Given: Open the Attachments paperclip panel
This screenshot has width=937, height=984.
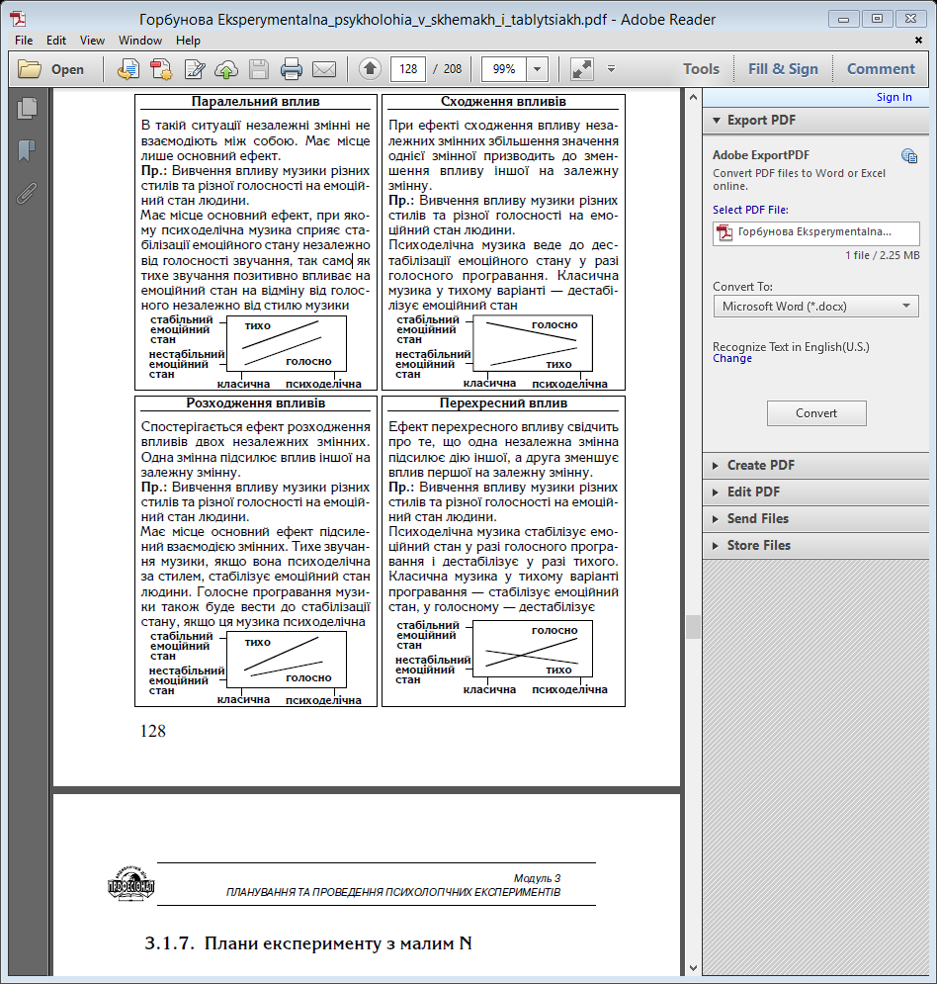Looking at the screenshot, I should click(27, 192).
